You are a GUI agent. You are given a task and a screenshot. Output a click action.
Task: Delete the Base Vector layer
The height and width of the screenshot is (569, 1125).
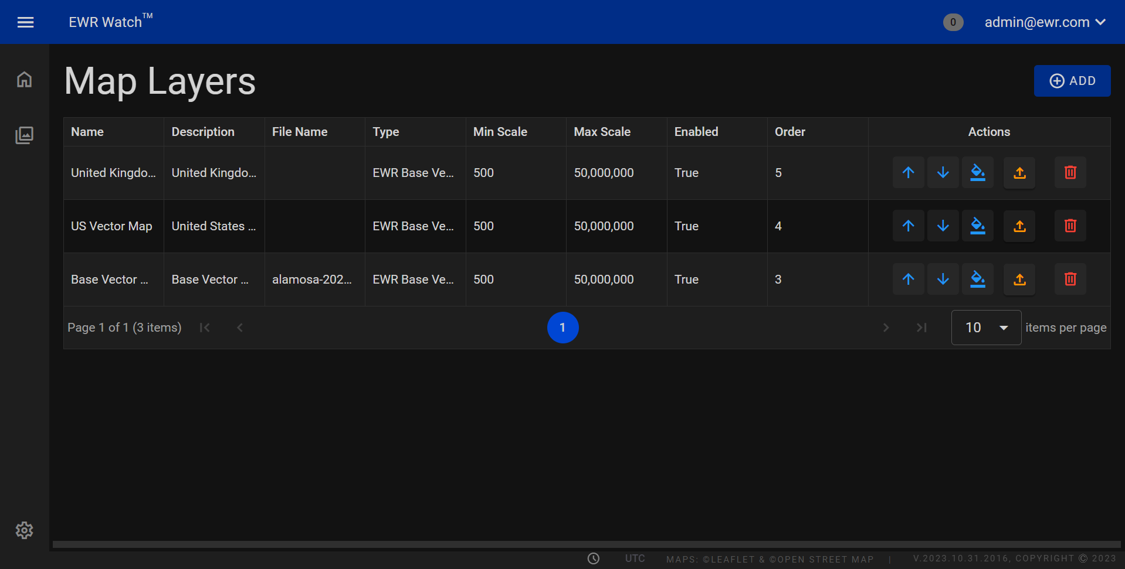click(1070, 279)
